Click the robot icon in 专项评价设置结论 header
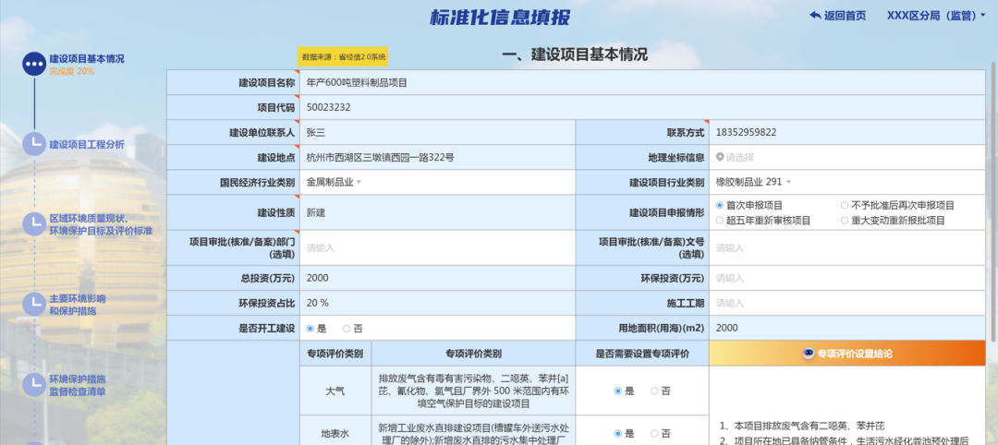 (x=809, y=354)
